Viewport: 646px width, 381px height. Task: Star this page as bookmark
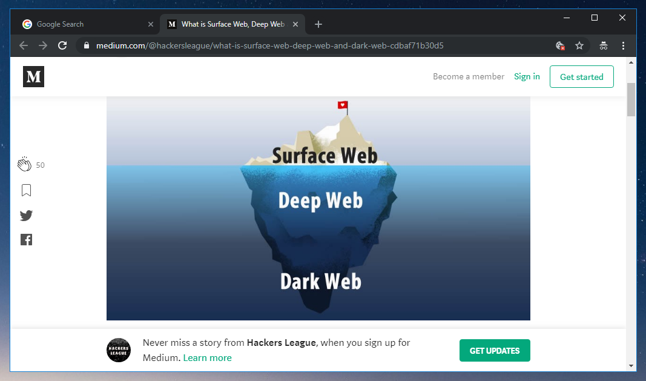(x=579, y=45)
